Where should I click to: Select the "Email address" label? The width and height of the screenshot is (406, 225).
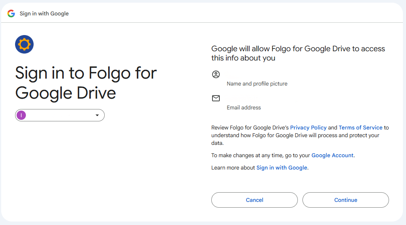click(x=244, y=107)
